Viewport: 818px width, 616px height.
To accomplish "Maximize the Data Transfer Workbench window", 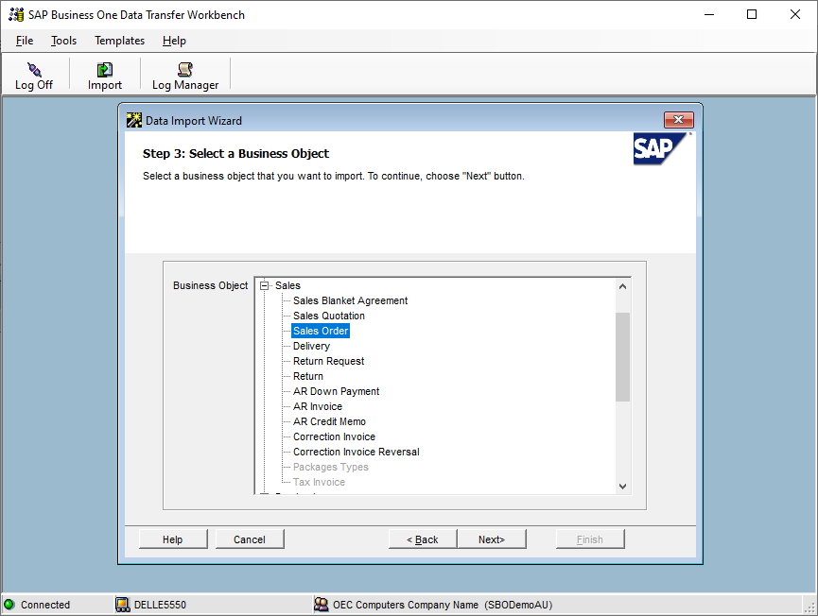I will tap(752, 14).
